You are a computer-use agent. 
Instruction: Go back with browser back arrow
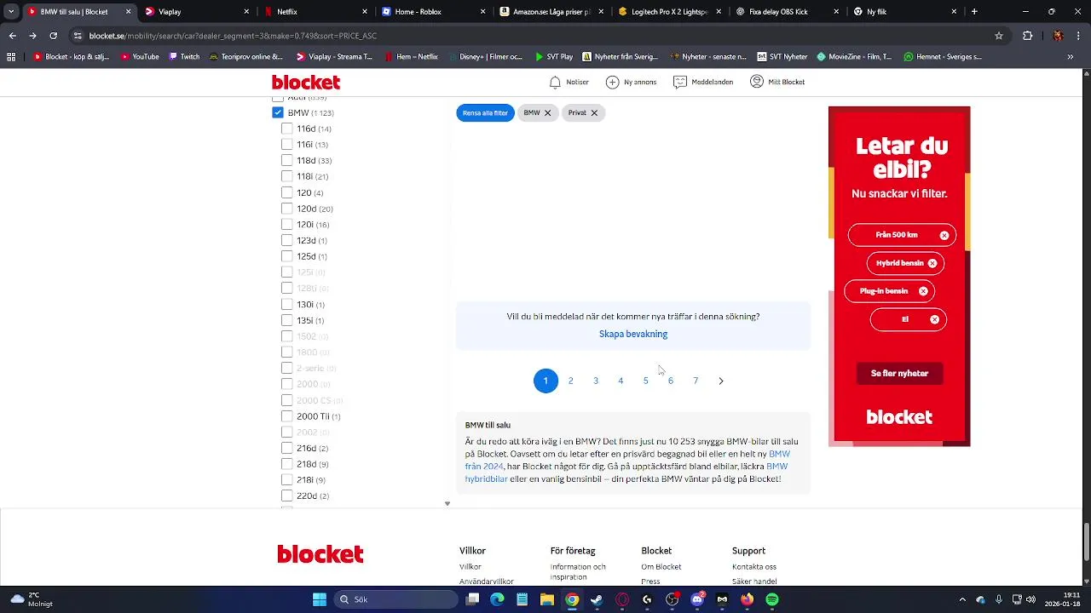tap(12, 36)
